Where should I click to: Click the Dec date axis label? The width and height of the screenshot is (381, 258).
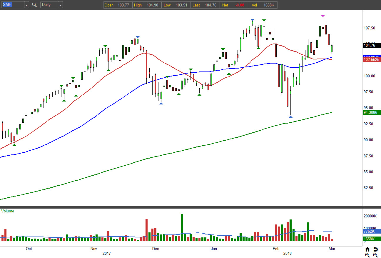(x=155, y=249)
